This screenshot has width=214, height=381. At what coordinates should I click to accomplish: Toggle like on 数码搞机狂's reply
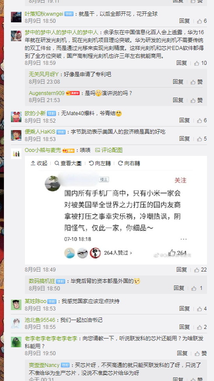[x=197, y=289]
